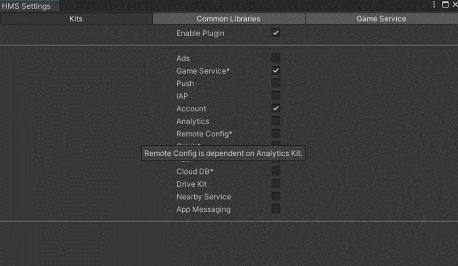The width and height of the screenshot is (458, 266).
Task: Enable the Push kit checkbox
Action: [276, 83]
